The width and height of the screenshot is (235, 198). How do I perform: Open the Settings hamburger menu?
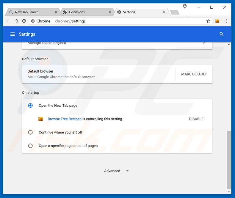[12, 34]
